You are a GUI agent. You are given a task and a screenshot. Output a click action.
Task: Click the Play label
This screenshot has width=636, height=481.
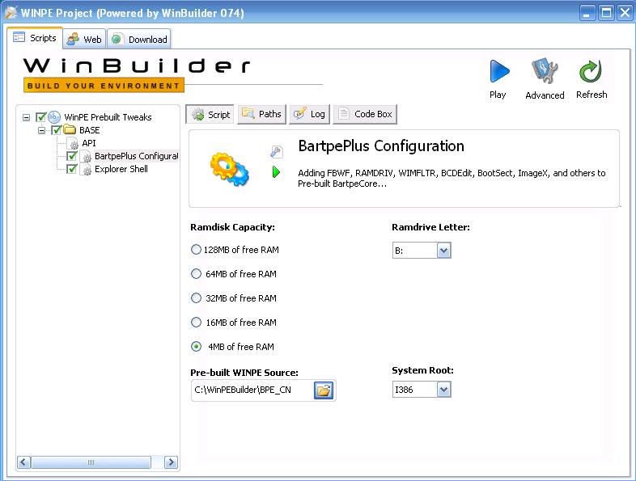498,95
